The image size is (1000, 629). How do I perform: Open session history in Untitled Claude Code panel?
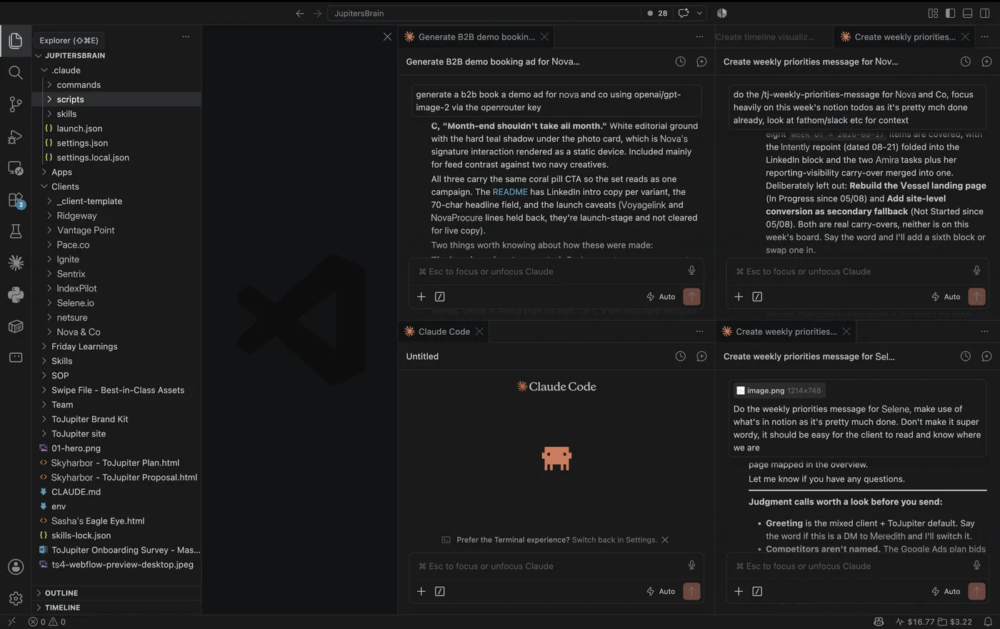click(680, 356)
